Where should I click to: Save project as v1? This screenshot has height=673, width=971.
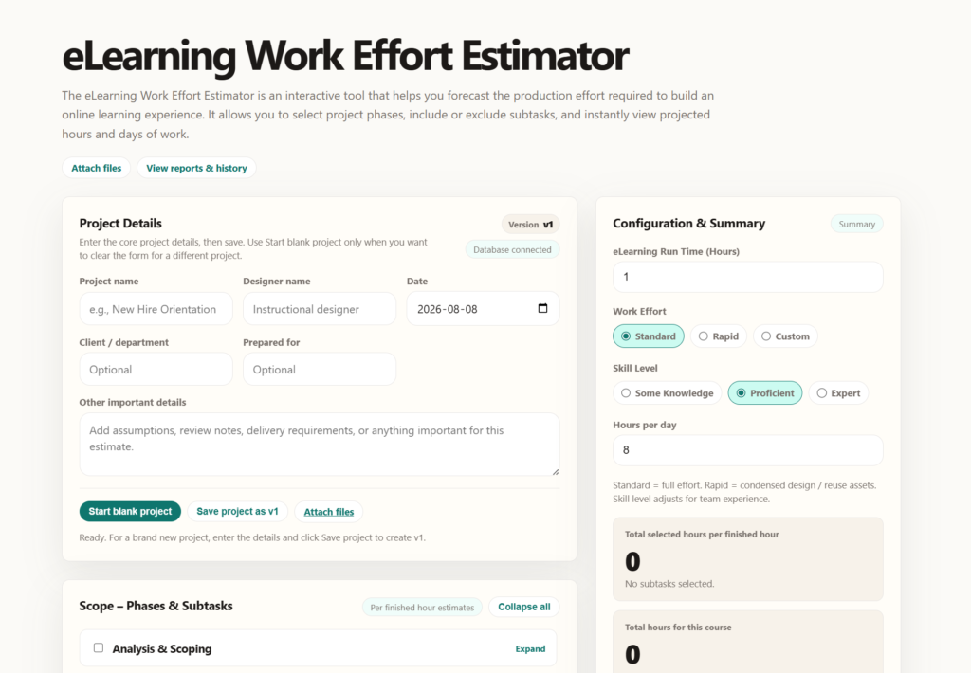[237, 512]
